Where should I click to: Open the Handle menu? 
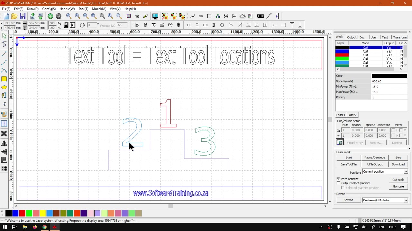coord(67,9)
